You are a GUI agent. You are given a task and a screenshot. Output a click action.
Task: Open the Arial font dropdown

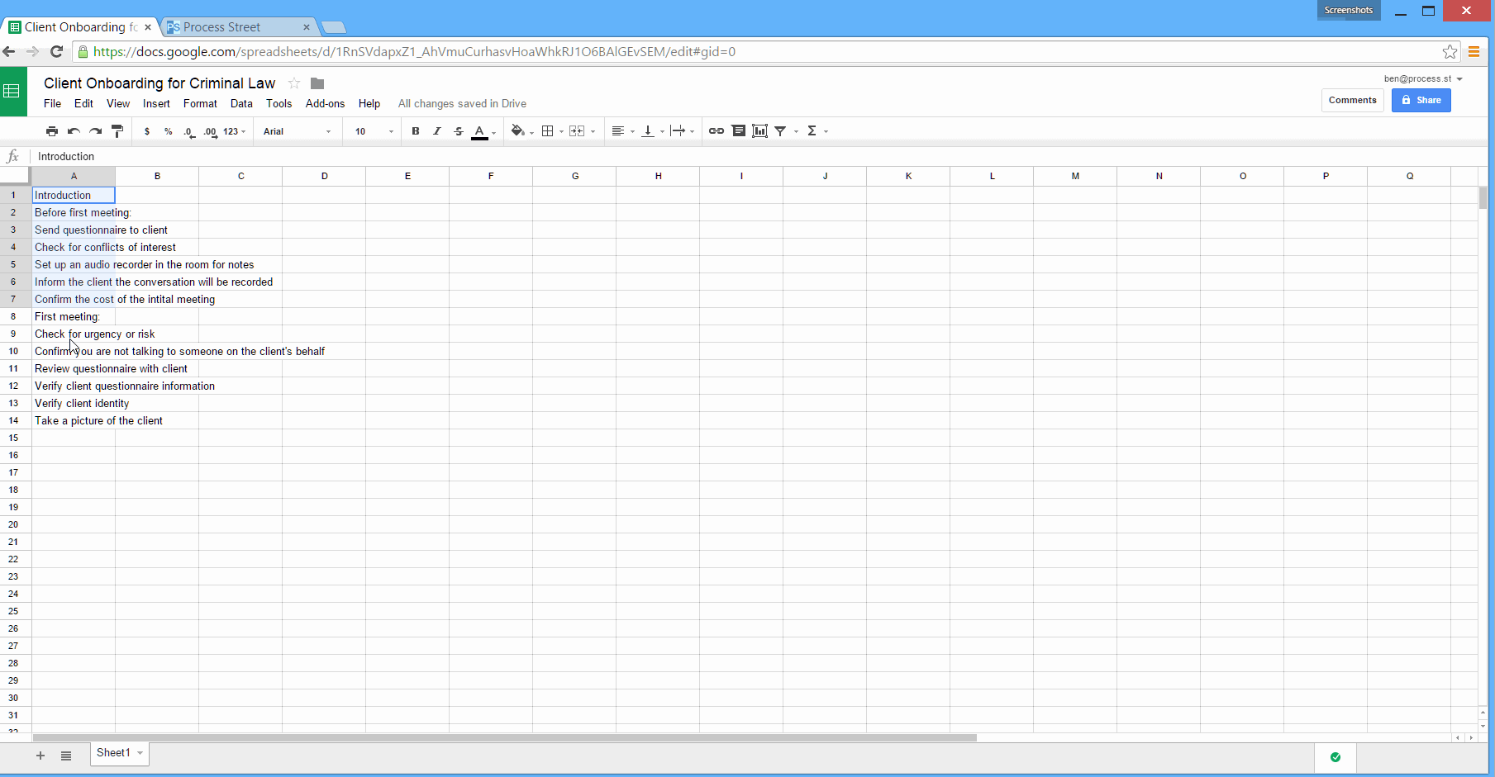[297, 131]
